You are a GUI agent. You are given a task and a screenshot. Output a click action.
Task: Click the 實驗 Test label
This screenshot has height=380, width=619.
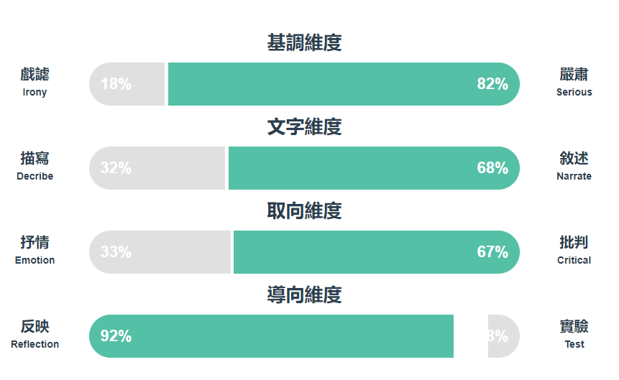click(x=574, y=334)
